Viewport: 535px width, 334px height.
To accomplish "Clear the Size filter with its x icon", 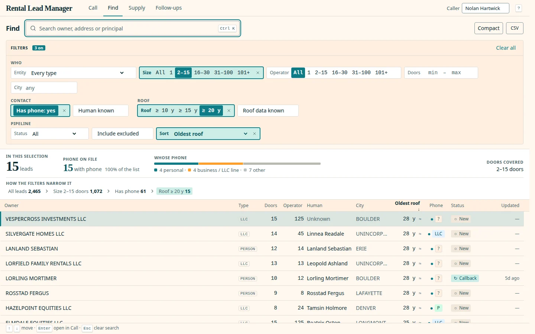I will pos(258,73).
